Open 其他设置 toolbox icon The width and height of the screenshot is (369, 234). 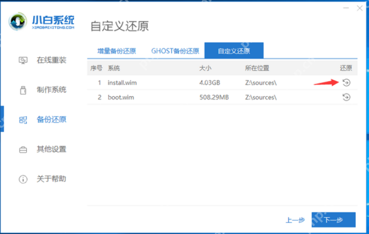23,149
